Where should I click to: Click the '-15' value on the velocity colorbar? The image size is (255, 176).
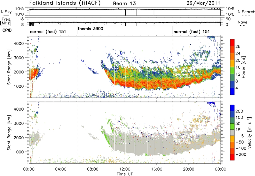[240, 136]
